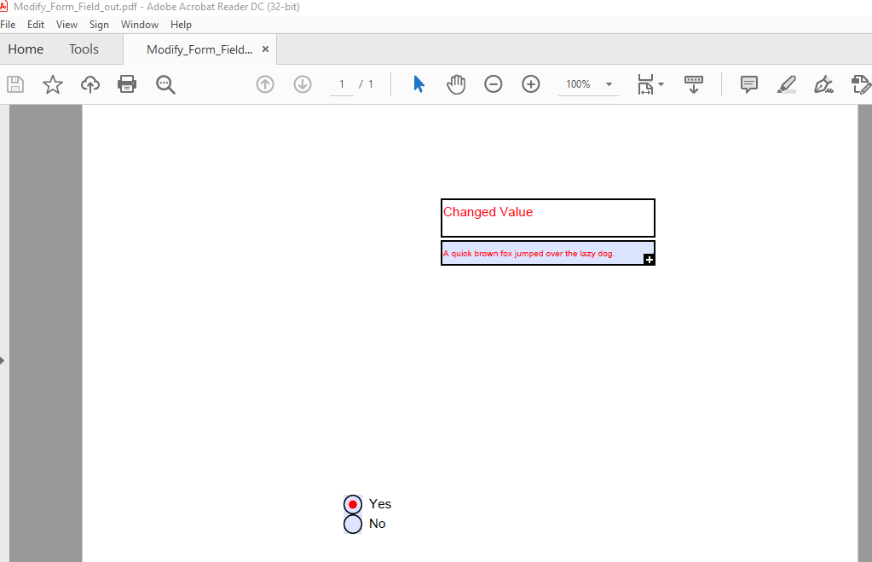
Task: Click in the Changed Value form field
Action: pyautogui.click(x=547, y=218)
